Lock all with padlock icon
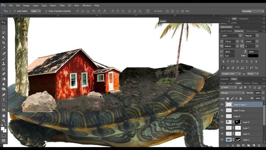The width and height of the screenshot is (266, 150). coord(241,98)
